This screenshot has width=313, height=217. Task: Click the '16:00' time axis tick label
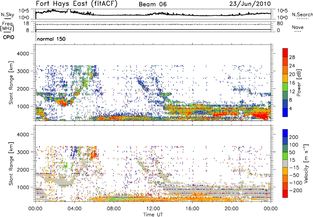point(192,209)
